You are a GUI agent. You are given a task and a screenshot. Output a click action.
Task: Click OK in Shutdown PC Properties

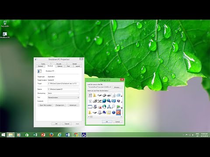pos(56,124)
